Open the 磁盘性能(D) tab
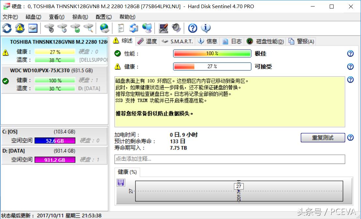Screen dimensions: 361x219 coord(265,41)
